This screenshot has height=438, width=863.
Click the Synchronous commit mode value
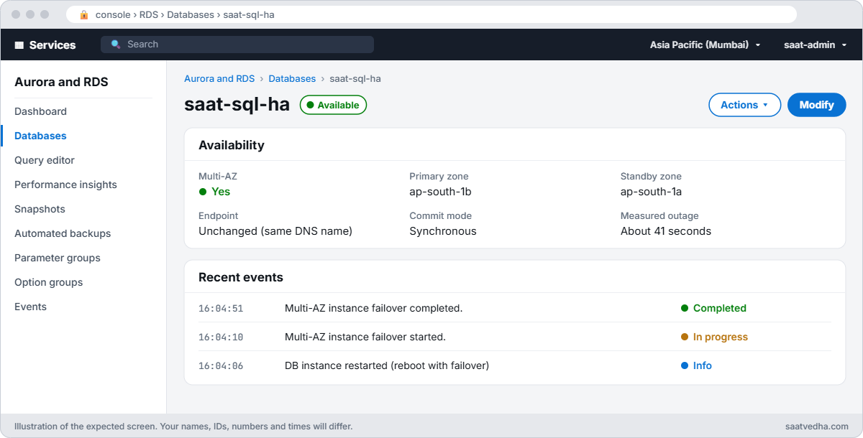pyautogui.click(x=443, y=231)
